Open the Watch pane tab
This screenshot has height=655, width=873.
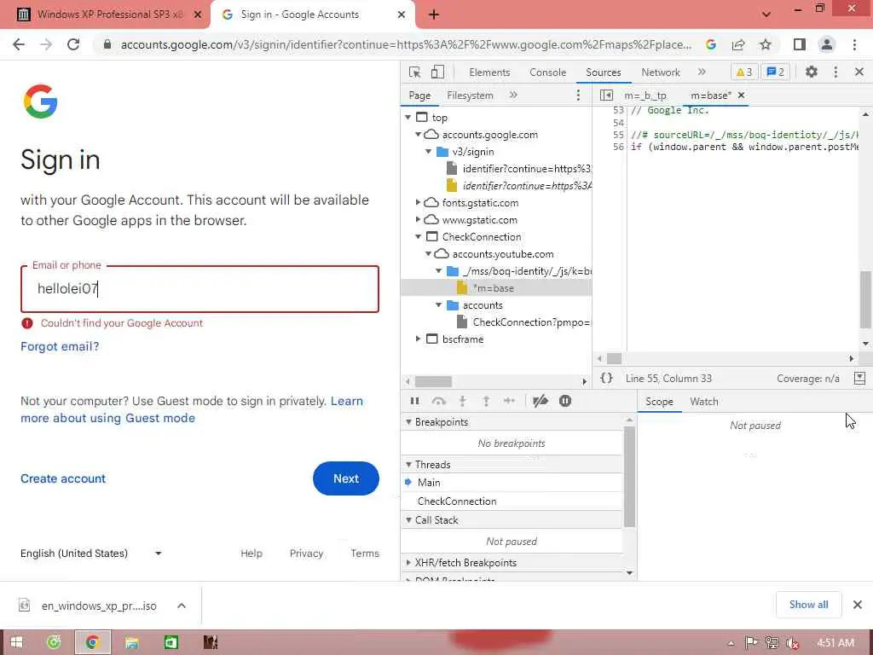(x=703, y=402)
